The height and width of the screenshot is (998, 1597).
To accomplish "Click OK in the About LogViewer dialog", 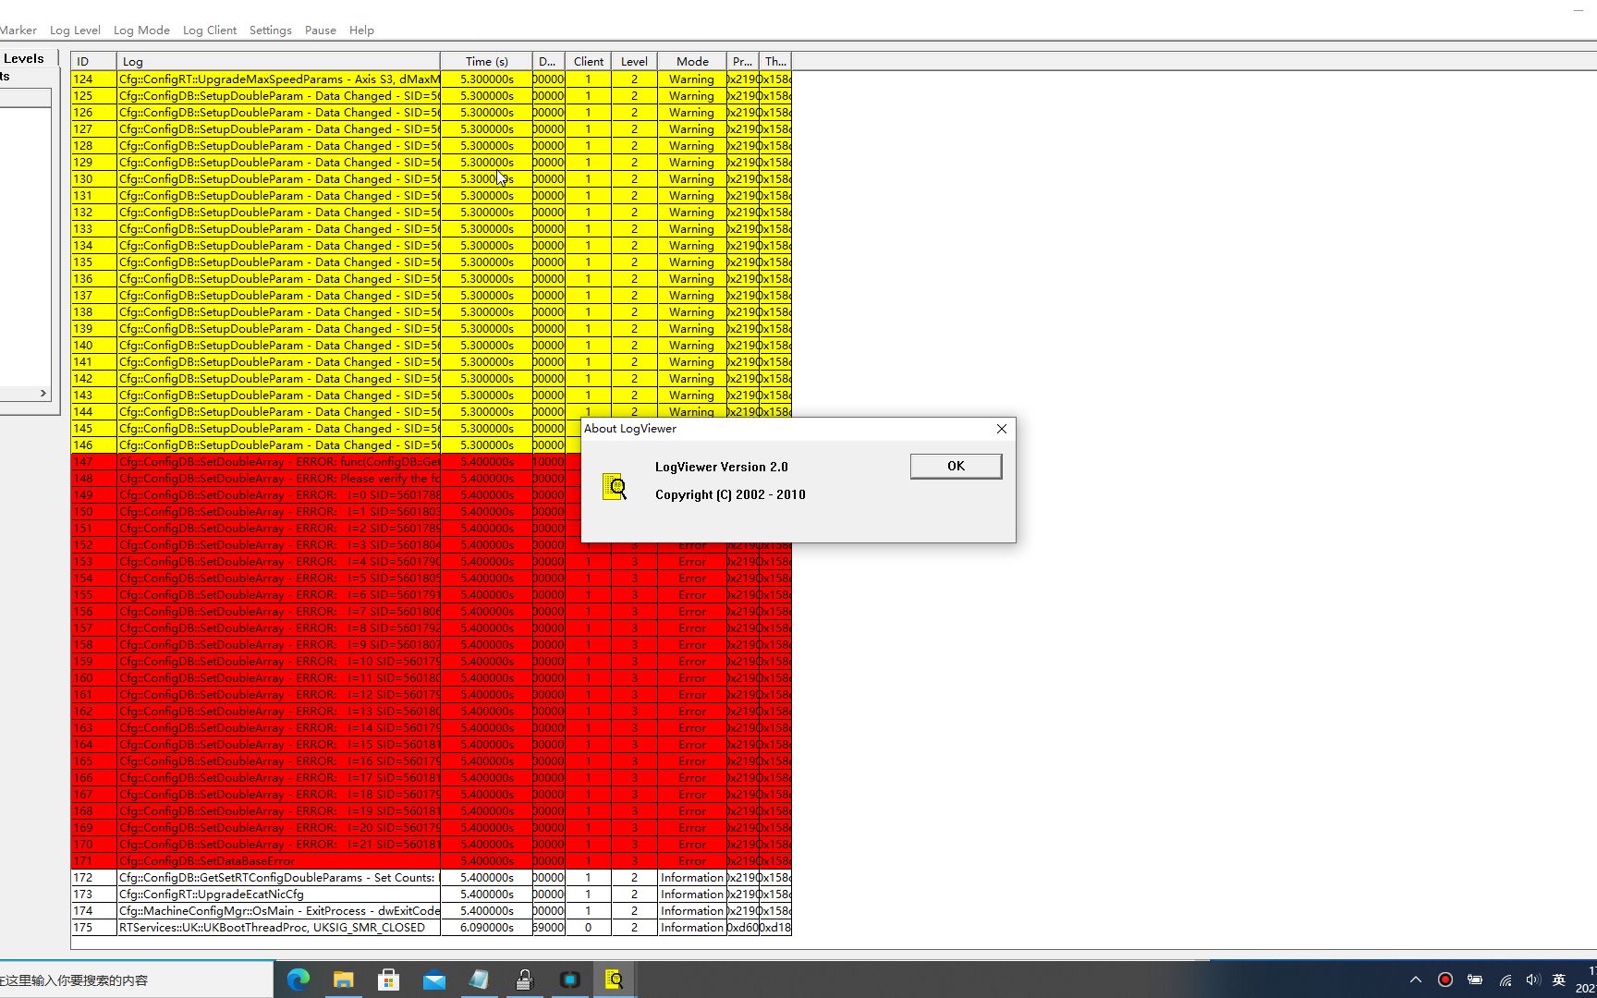I will (956, 466).
